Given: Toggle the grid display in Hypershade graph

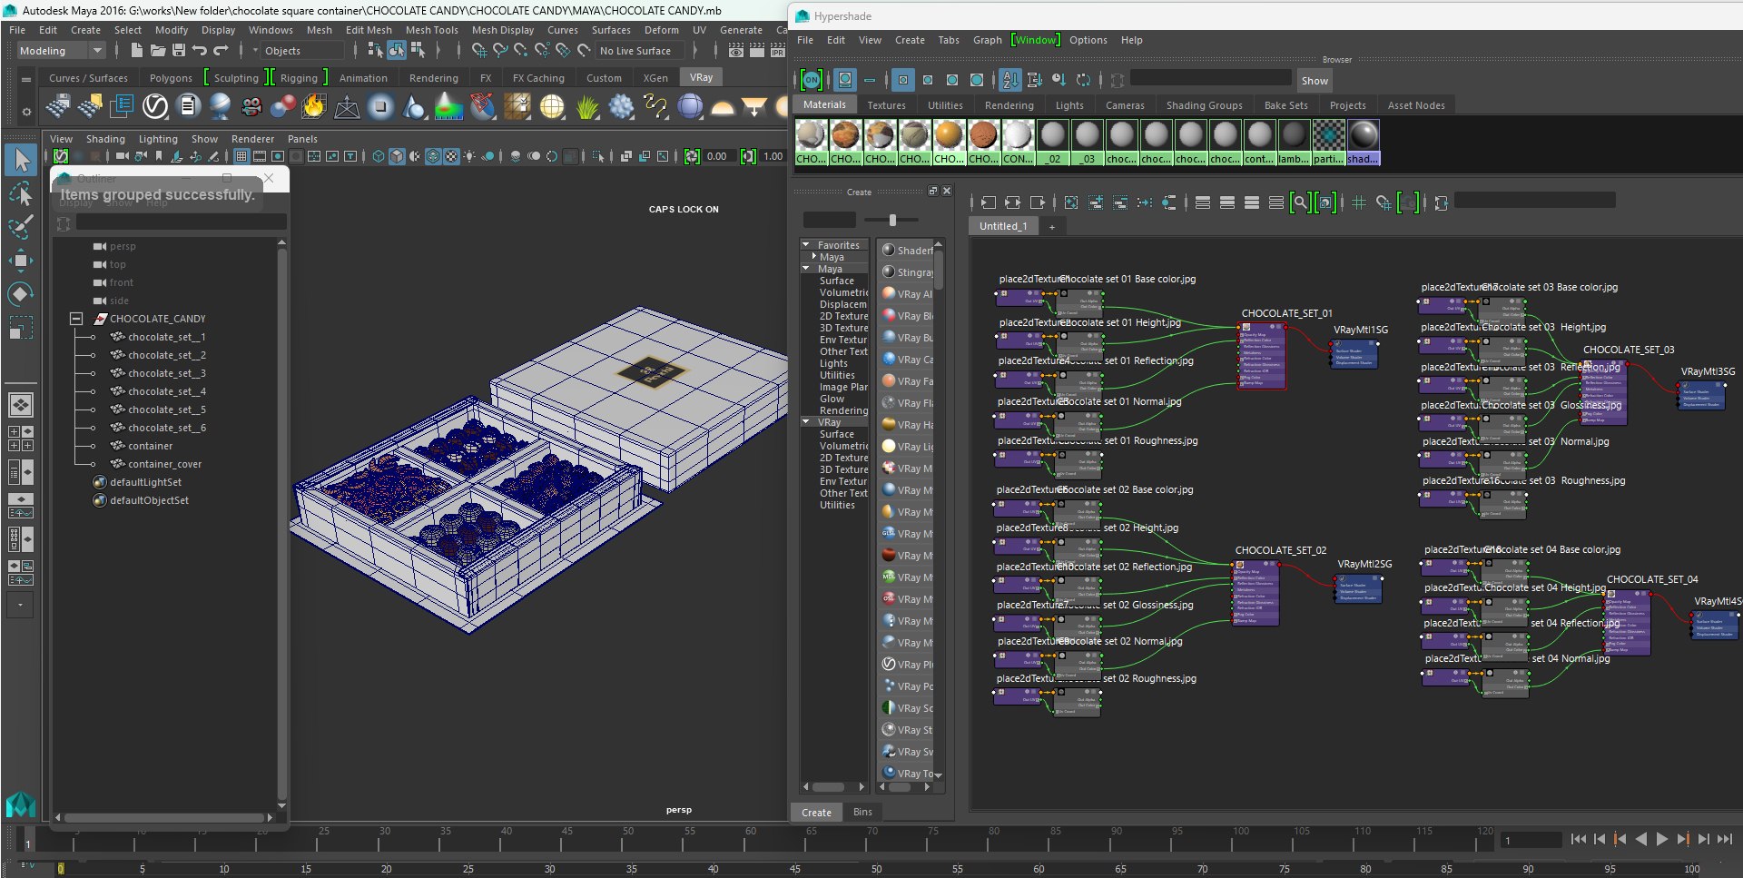Looking at the screenshot, I should pyautogui.click(x=1359, y=202).
